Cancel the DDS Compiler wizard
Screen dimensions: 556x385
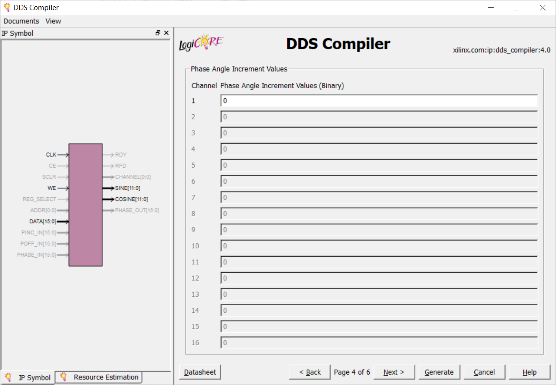pos(484,372)
